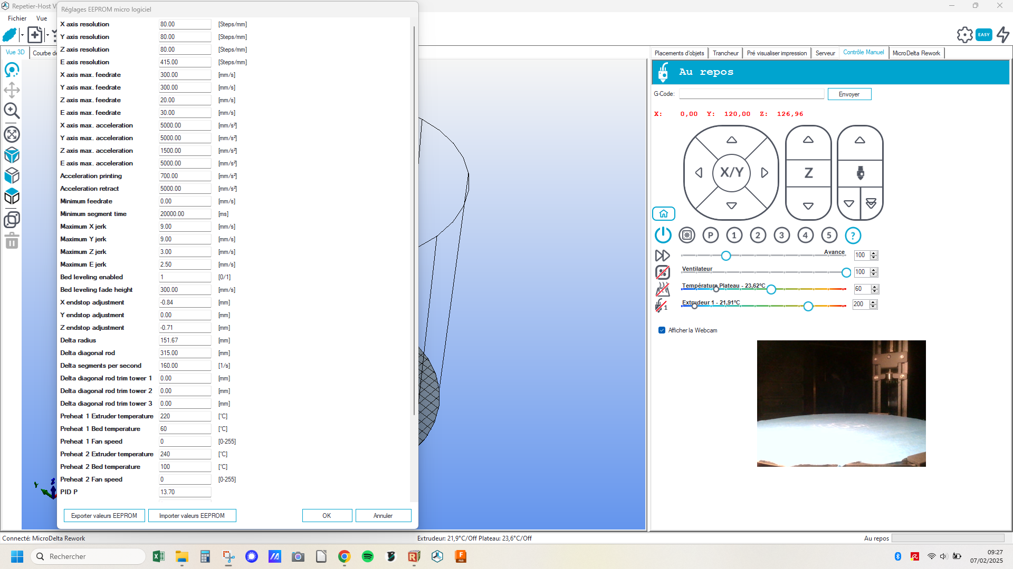Click the emergency stop lightning icon
This screenshot has width=1013, height=569.
[x=1003, y=35]
